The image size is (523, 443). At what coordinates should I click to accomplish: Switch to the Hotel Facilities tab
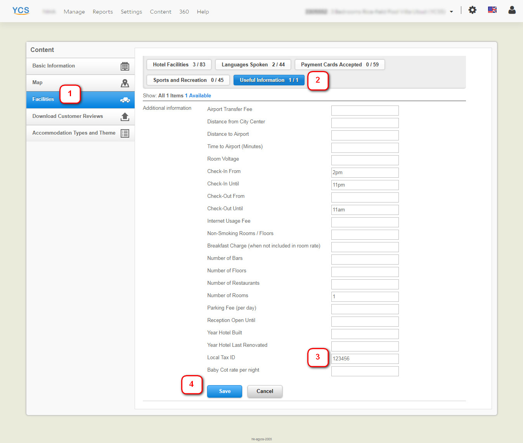(x=179, y=65)
